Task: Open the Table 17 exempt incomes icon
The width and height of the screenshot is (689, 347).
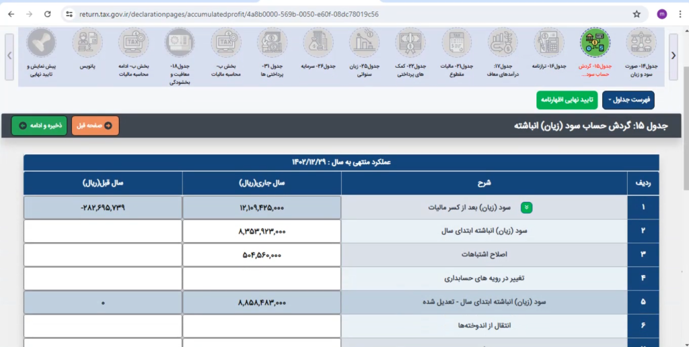Action: [x=503, y=43]
